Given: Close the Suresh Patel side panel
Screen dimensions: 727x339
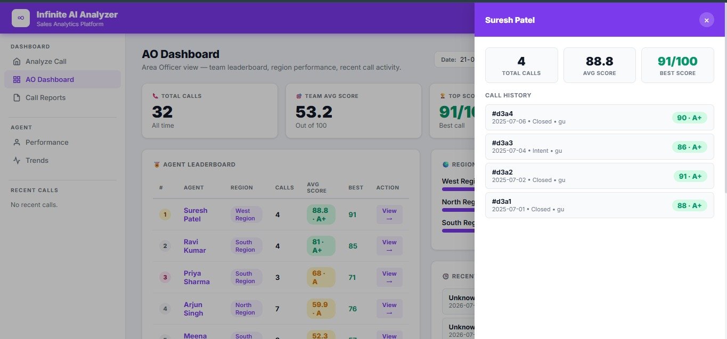Looking at the screenshot, I should [x=706, y=20].
